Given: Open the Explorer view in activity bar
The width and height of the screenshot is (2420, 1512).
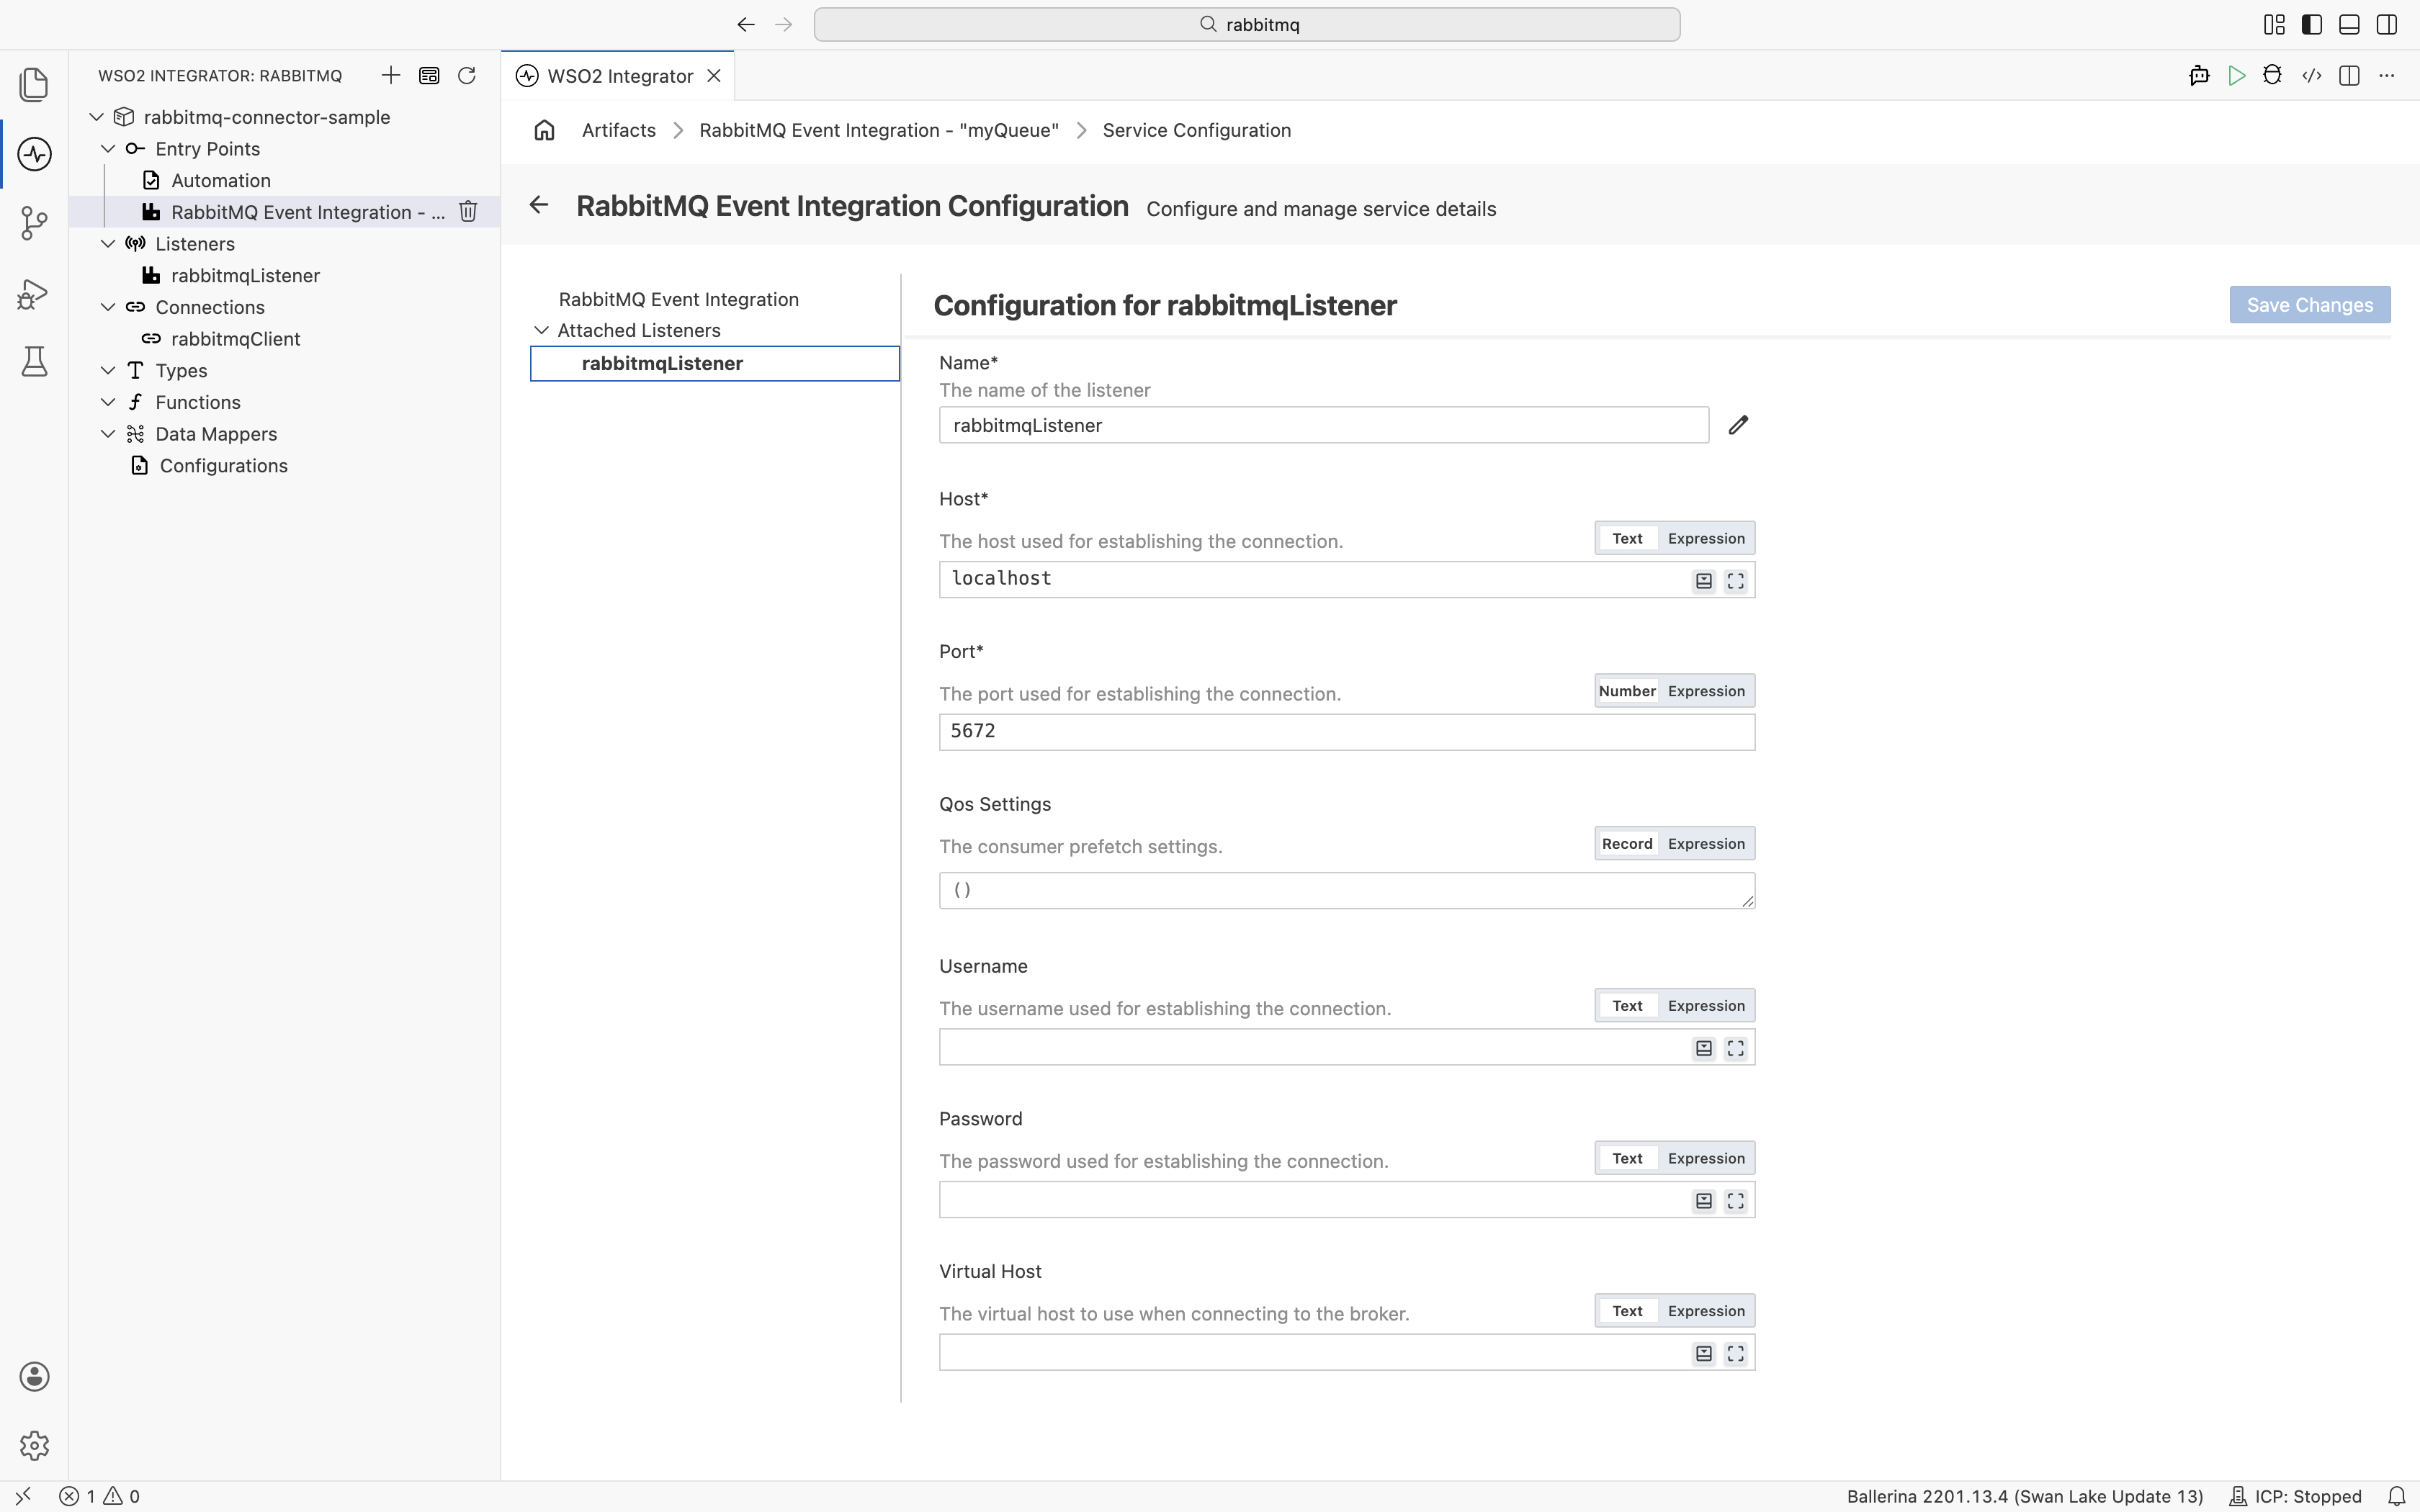Looking at the screenshot, I should coord(34,84).
